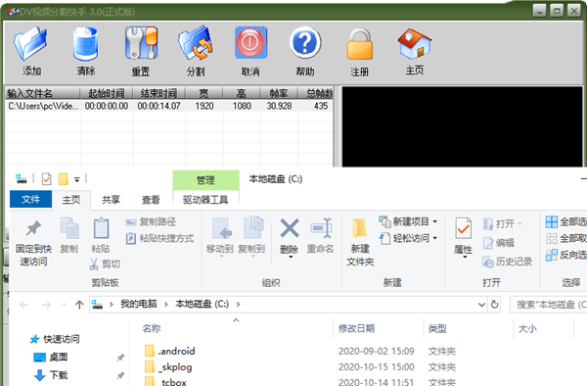Select the tcbox folder row

[173, 381]
